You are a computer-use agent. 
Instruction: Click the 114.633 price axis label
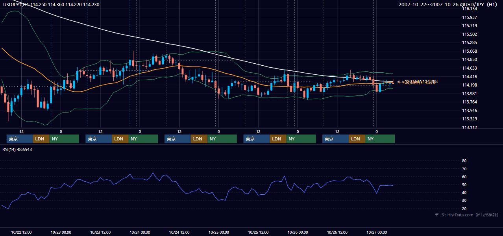469,68
